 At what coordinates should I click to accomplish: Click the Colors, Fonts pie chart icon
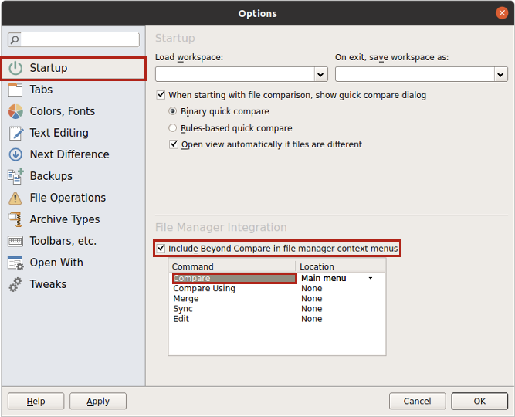pos(15,111)
